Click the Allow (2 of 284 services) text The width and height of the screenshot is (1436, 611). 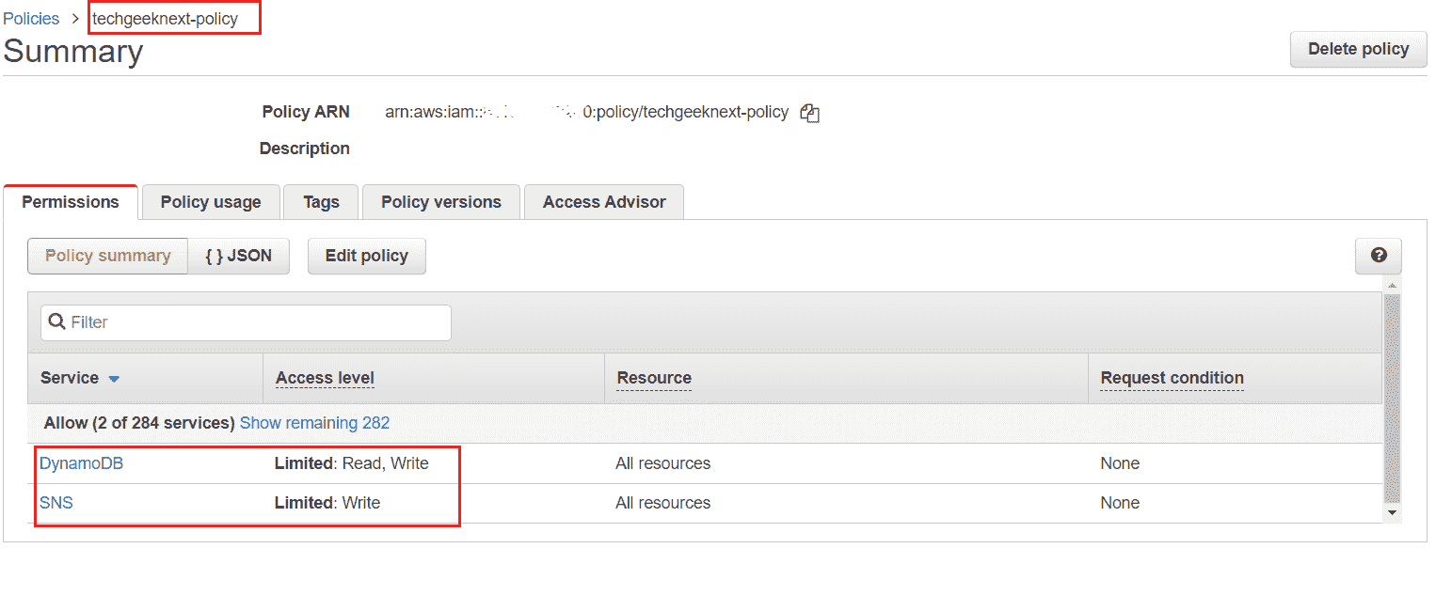(x=139, y=423)
